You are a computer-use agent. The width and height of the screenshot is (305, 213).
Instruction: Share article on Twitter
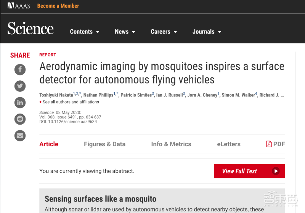[20, 86]
